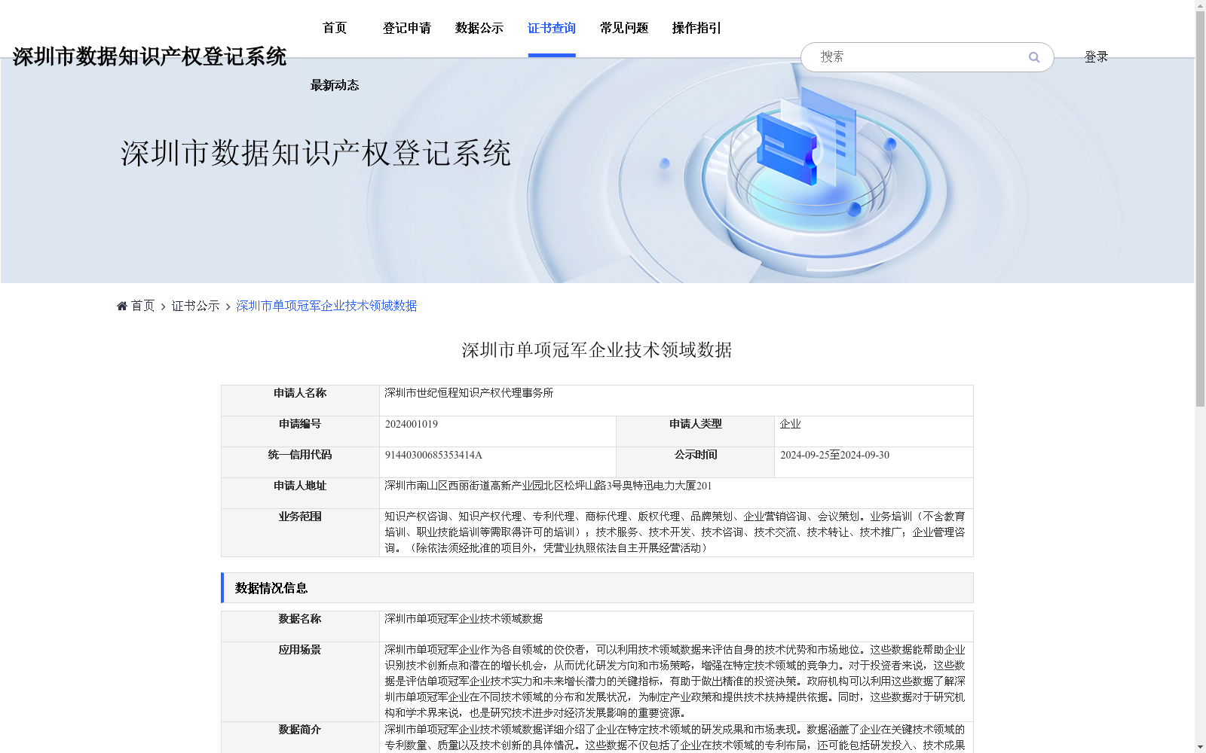Open 最新动态 navigation item
The width and height of the screenshot is (1206, 753).
(335, 86)
